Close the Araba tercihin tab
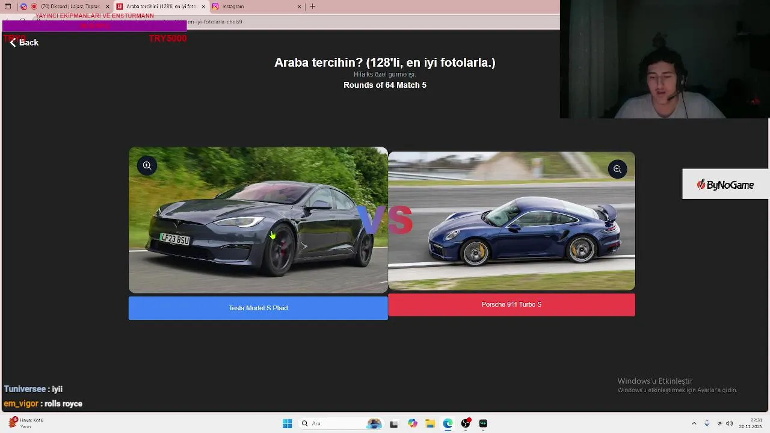The height and width of the screenshot is (433, 770). [203, 7]
